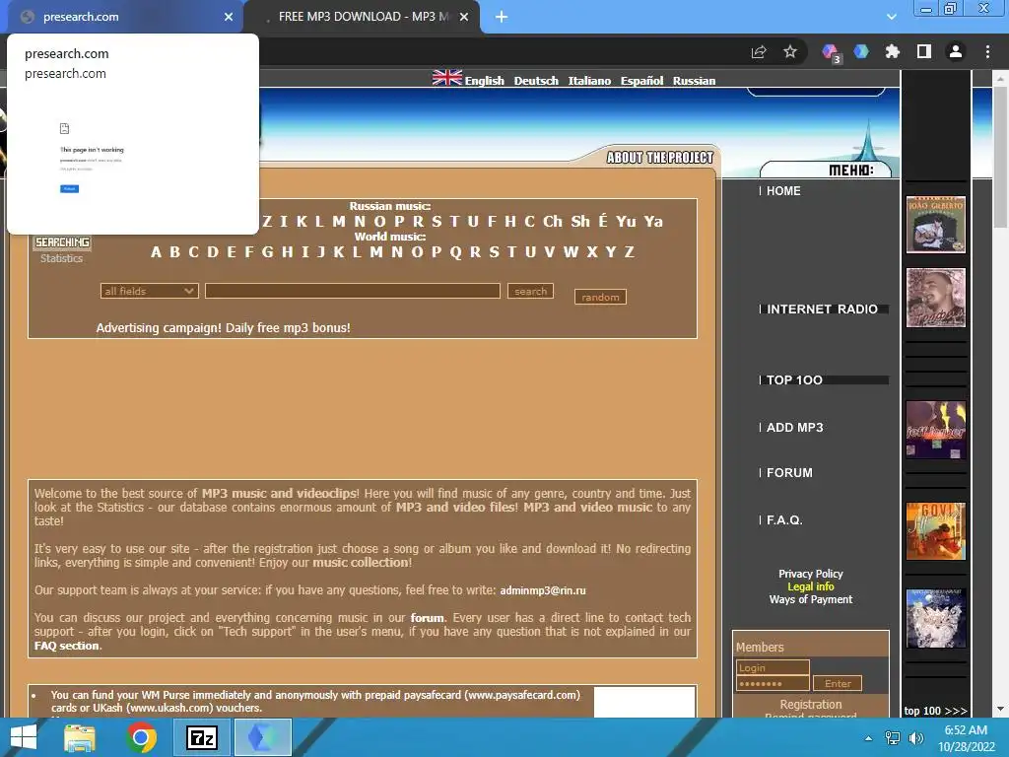Viewport: 1009px width, 757px height.
Task: Click the share page icon in address bar
Action: pos(759,52)
